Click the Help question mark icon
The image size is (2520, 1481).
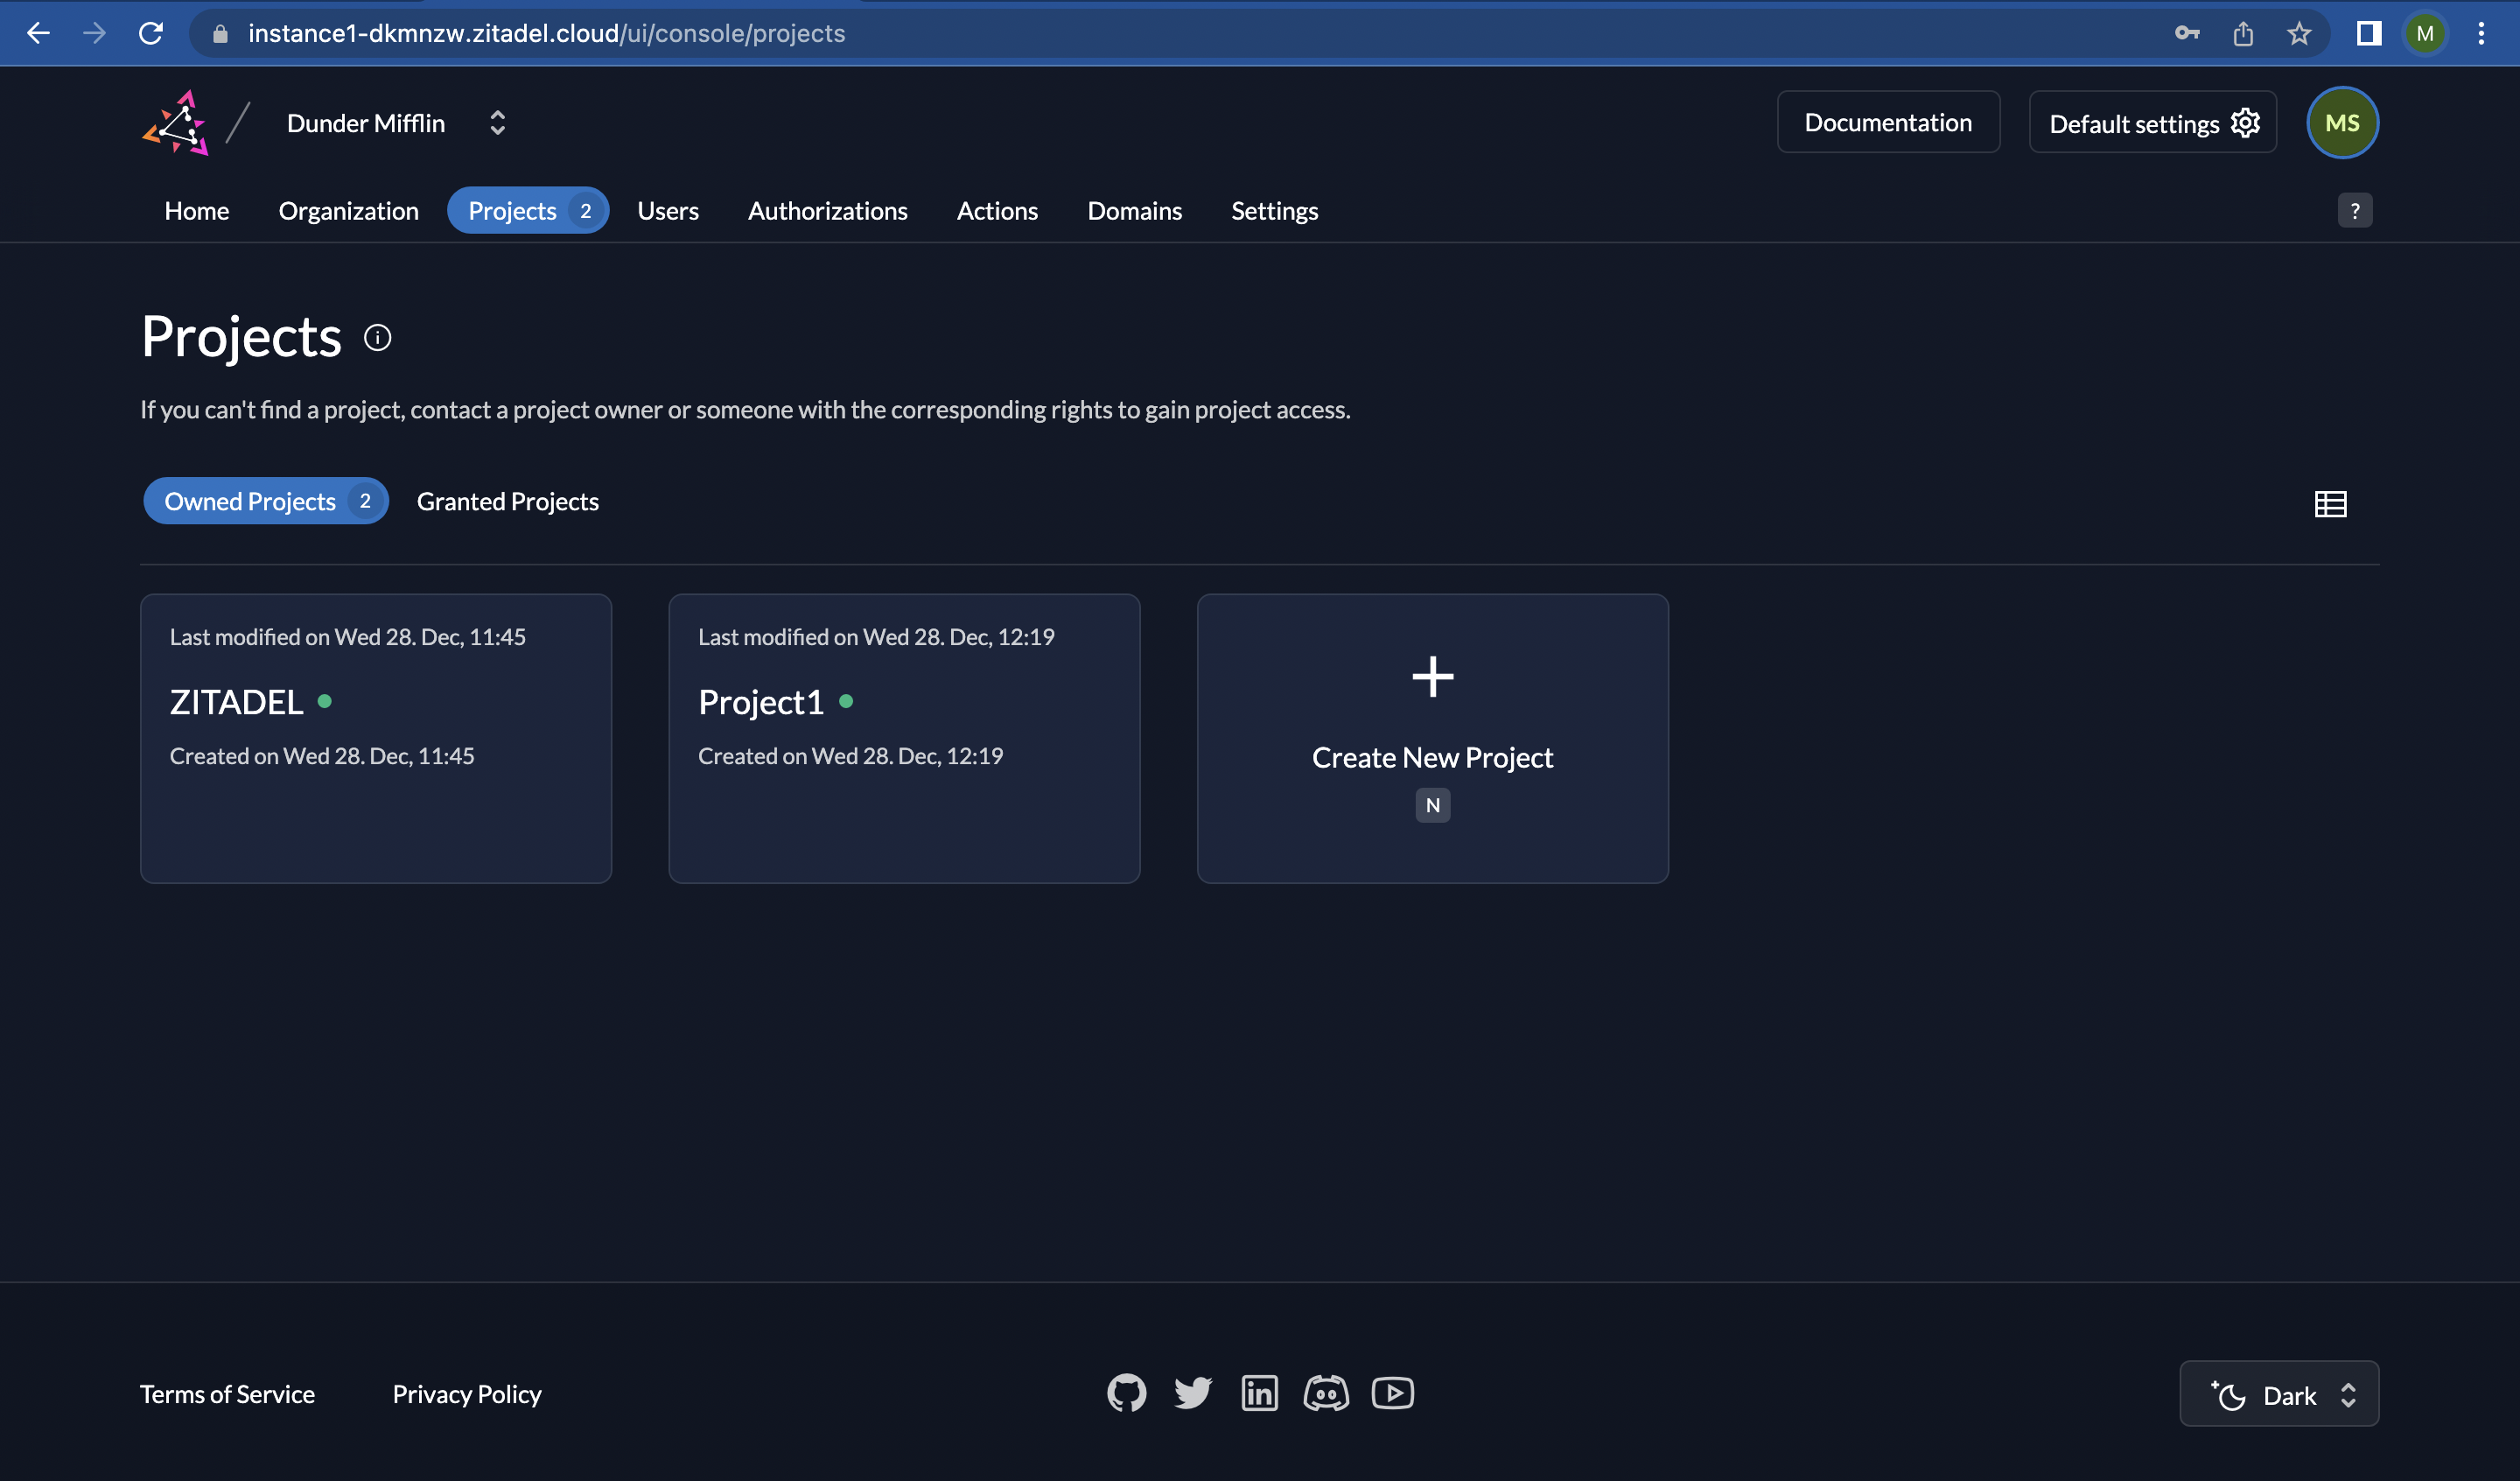(2356, 210)
